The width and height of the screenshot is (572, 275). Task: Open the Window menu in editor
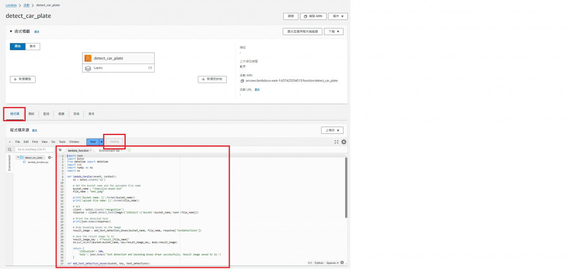(74, 142)
